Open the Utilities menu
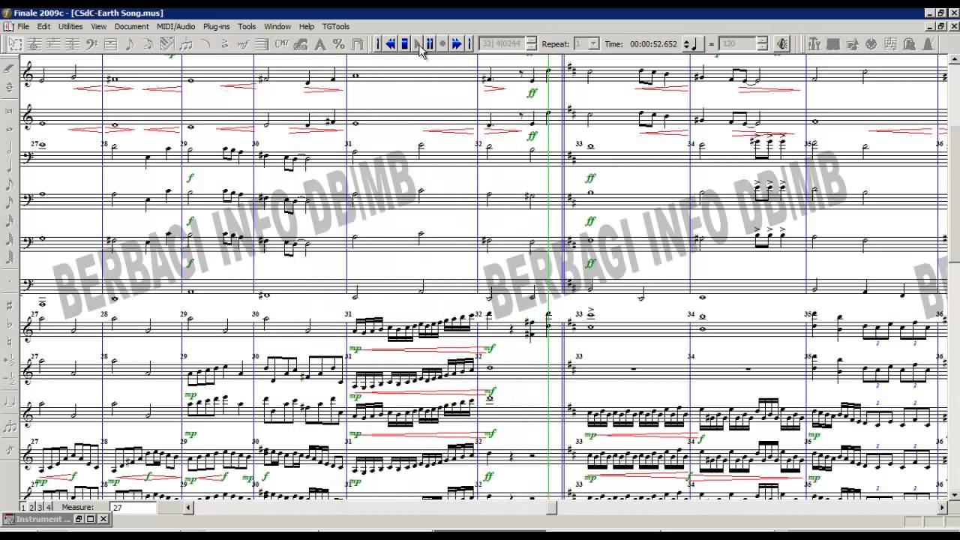 pyautogui.click(x=70, y=26)
